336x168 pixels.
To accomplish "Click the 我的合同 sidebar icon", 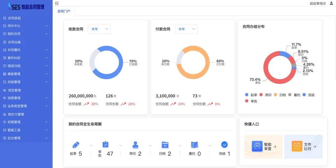I will [x=4, y=34].
